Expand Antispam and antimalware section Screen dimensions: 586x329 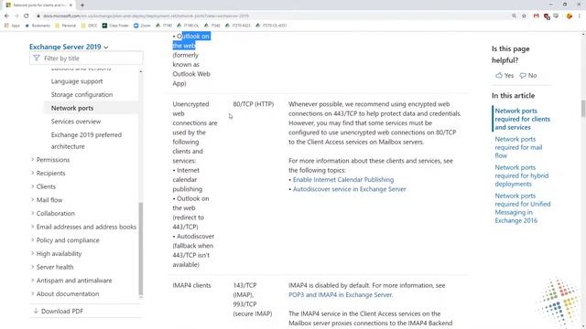[x=71, y=281]
